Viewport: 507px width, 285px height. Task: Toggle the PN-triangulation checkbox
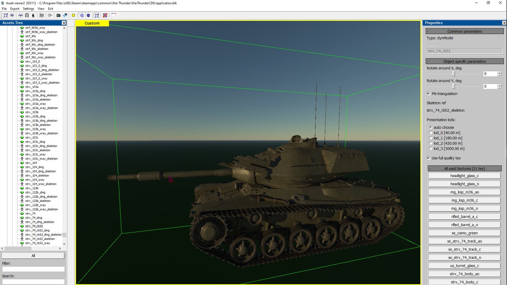click(x=429, y=94)
